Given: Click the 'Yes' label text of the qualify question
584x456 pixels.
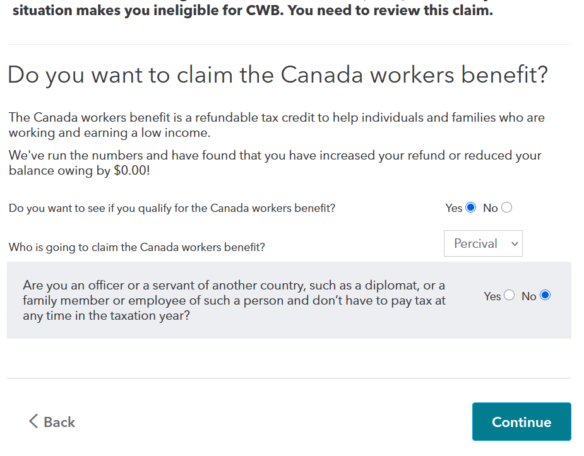Looking at the screenshot, I should coord(453,208).
